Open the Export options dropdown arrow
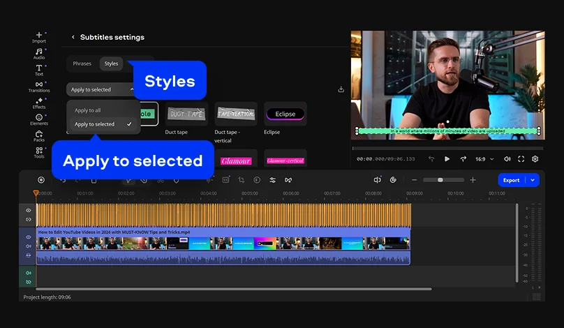Viewport: 564px width, 328px height. pos(533,180)
